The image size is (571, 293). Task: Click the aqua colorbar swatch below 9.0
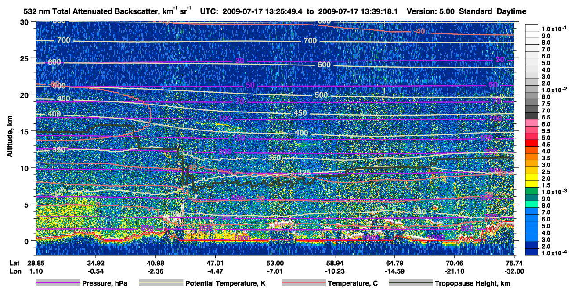[531, 204]
